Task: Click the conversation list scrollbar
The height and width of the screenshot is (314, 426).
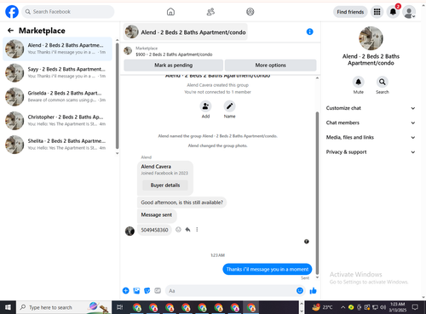Action: [x=117, y=96]
